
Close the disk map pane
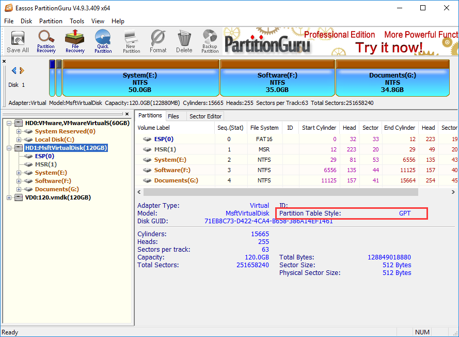pyautogui.click(x=4, y=61)
